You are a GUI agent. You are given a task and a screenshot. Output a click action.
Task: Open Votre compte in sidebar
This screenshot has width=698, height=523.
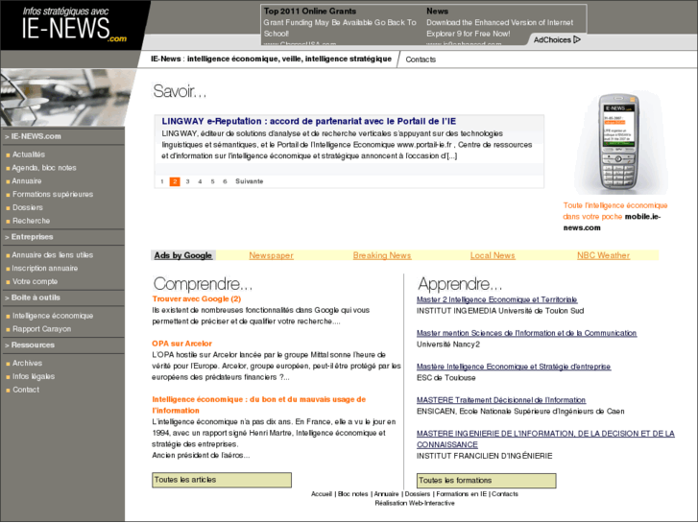coord(35,282)
